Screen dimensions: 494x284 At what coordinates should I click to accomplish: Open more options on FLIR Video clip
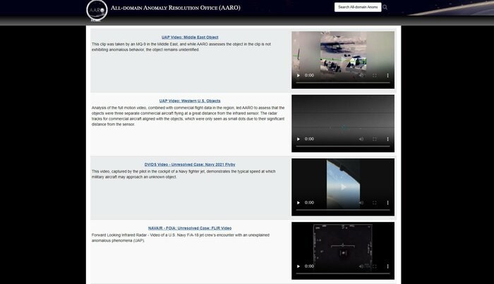(387, 266)
